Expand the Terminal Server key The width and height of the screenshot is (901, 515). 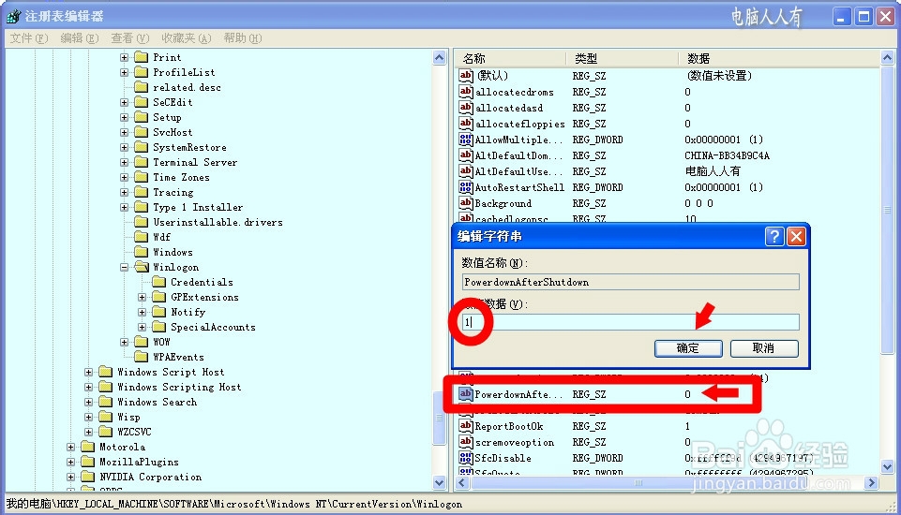(x=124, y=162)
